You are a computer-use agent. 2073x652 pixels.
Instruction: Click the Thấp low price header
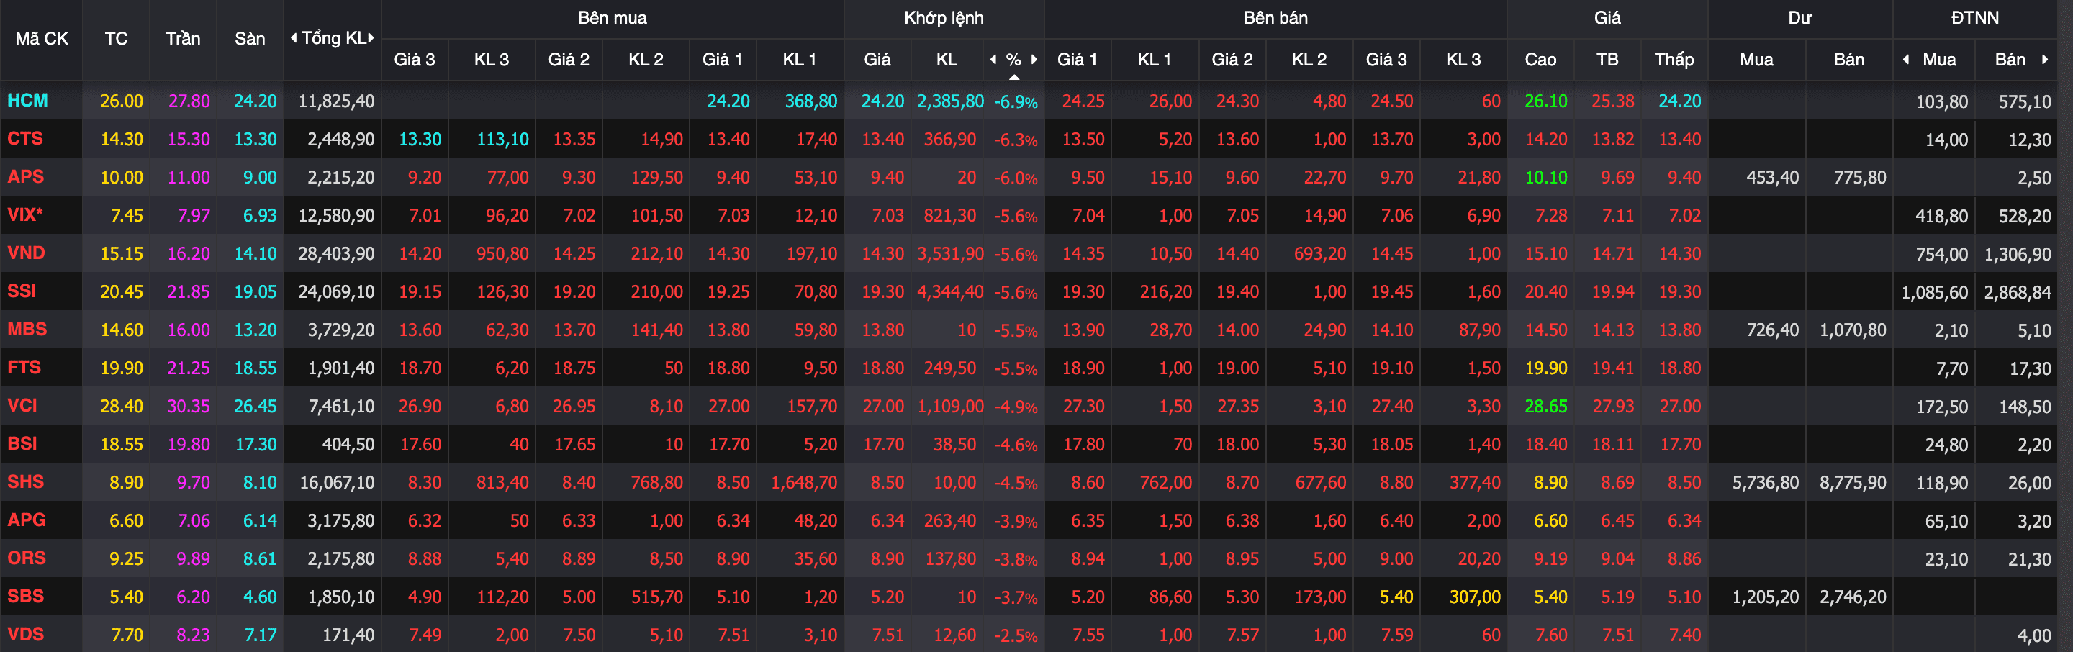click(x=1674, y=60)
